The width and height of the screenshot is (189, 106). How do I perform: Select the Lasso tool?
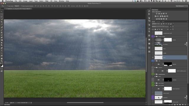[1, 17]
